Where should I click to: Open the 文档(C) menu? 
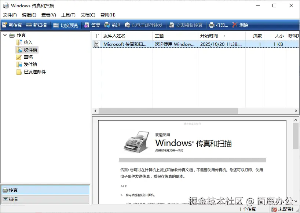88,15
